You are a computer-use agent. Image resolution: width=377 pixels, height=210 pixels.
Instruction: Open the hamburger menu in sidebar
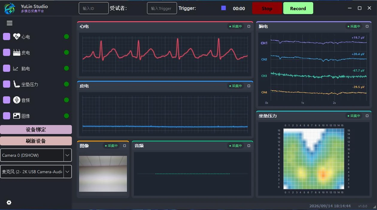(x=10, y=23)
